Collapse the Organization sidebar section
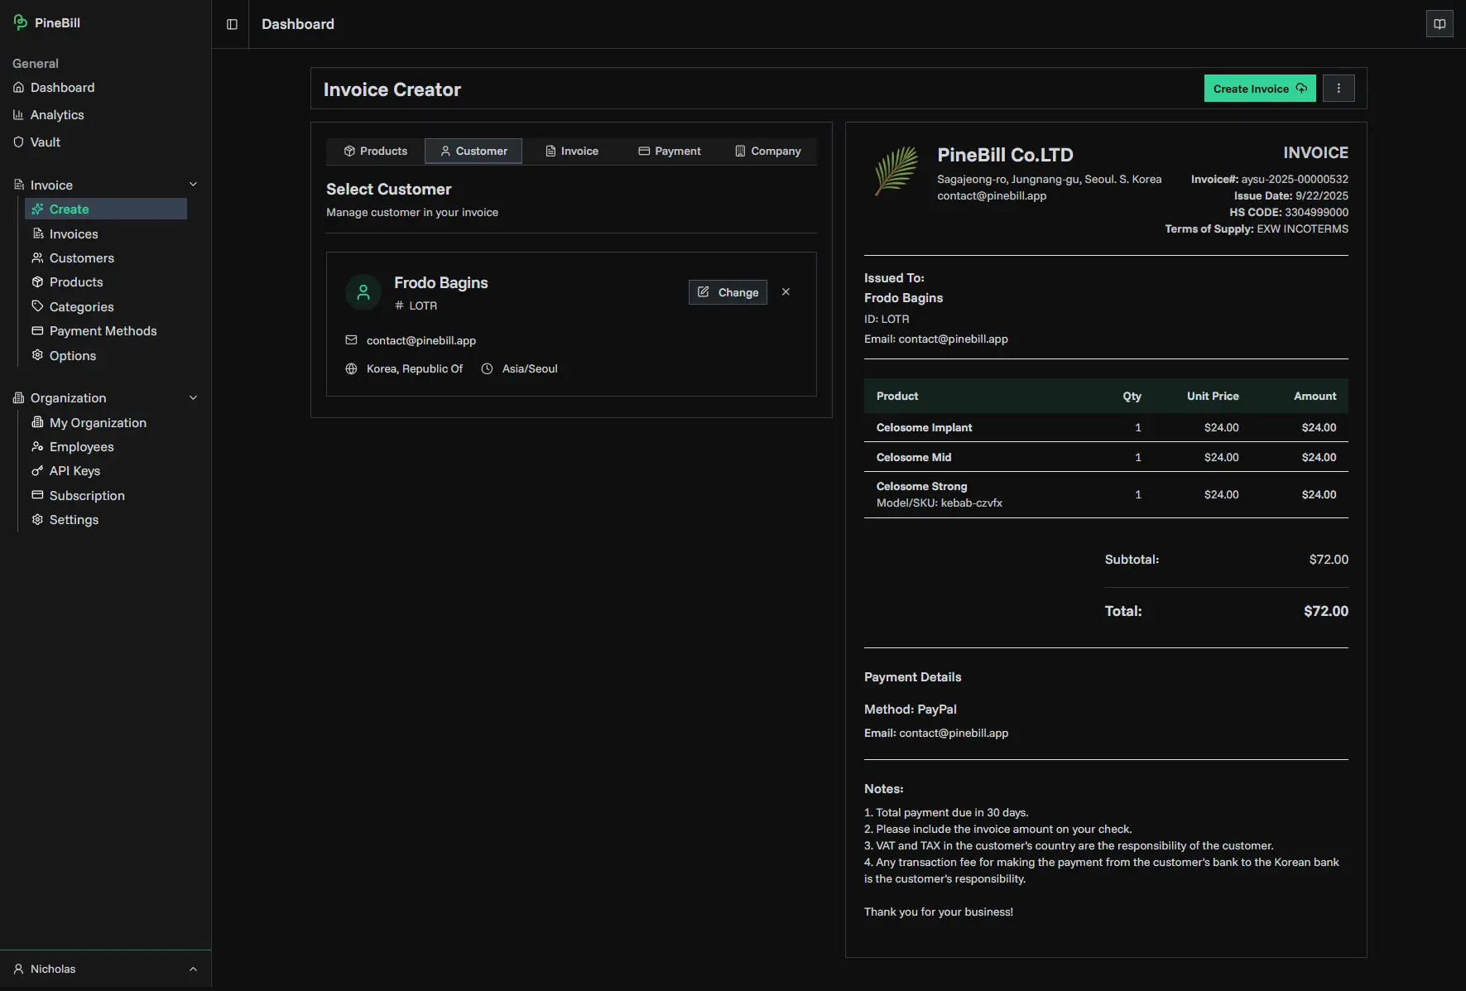The height and width of the screenshot is (991, 1466). click(x=193, y=398)
